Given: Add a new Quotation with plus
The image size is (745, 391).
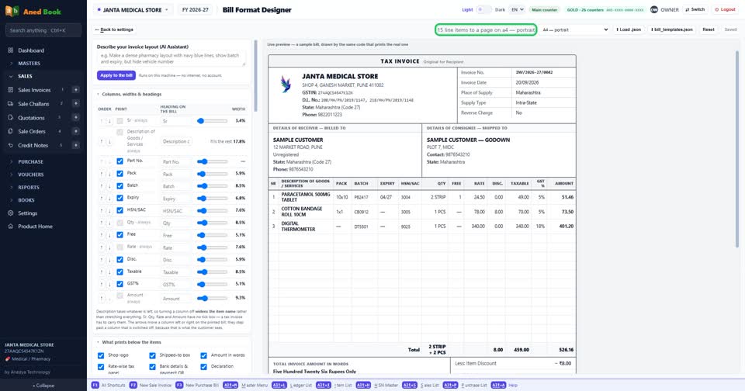Looking at the screenshot, I should pos(75,117).
